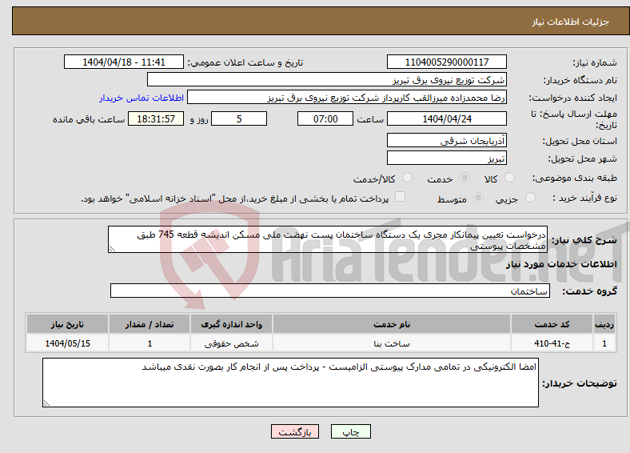Select the متوسط purchase type radio
Image resolution: width=630 pixels, height=453 pixels.
(479, 197)
